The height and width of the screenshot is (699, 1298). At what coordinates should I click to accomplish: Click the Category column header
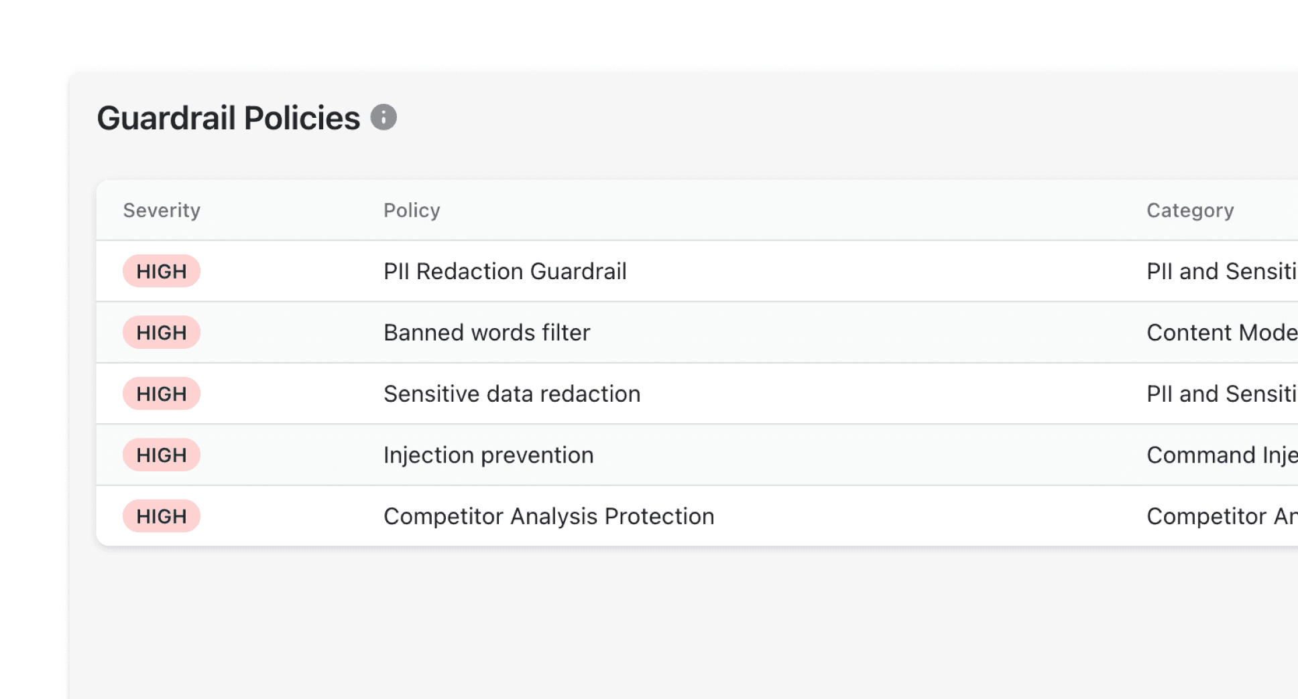[x=1190, y=210]
